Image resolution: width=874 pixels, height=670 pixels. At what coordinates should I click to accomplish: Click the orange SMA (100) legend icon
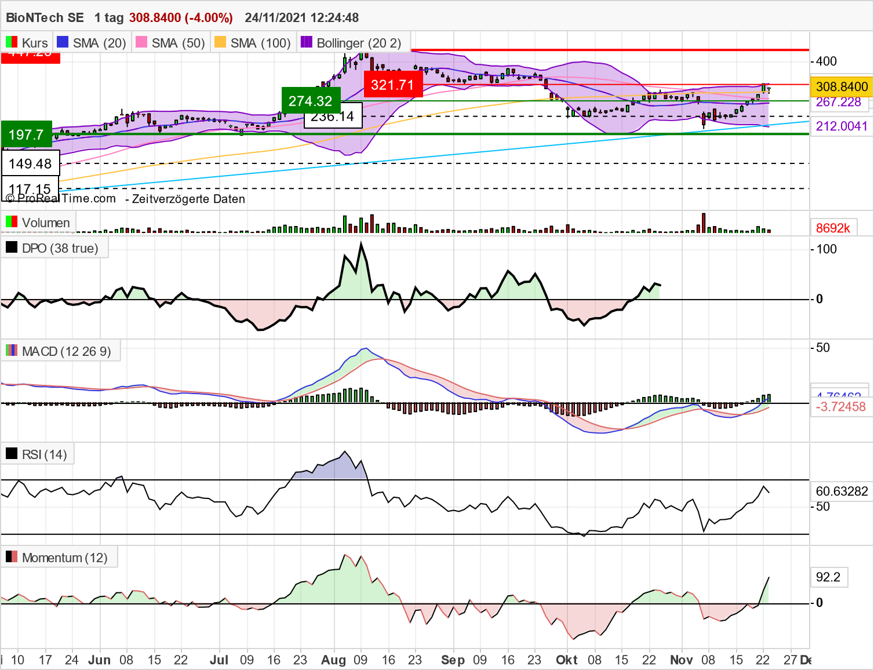[x=220, y=42]
